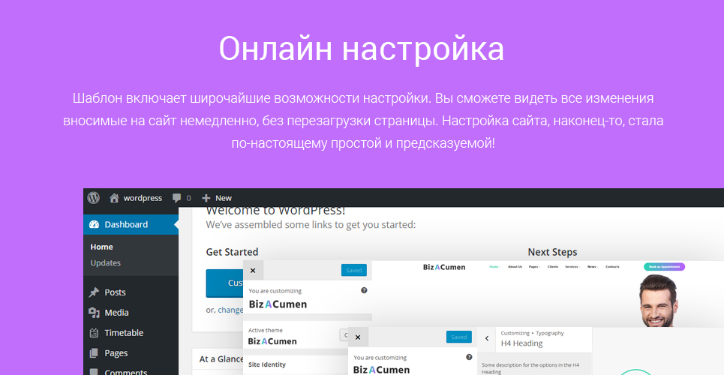Close the customizer panel showing Active theme
The width and height of the screenshot is (724, 375).
pyautogui.click(x=253, y=271)
